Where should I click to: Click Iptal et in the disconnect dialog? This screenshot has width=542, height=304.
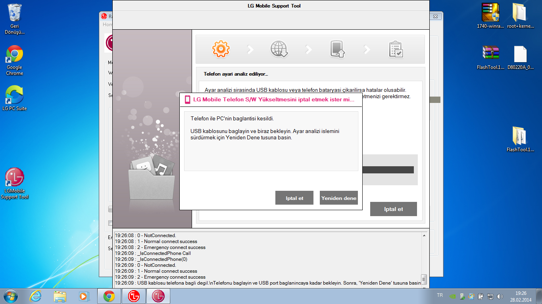tap(294, 198)
